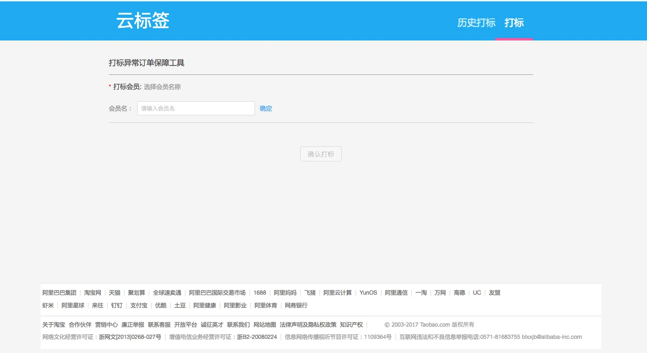Open the 阿里巴巴集团 footer link
The height and width of the screenshot is (353, 647).
(x=59, y=293)
